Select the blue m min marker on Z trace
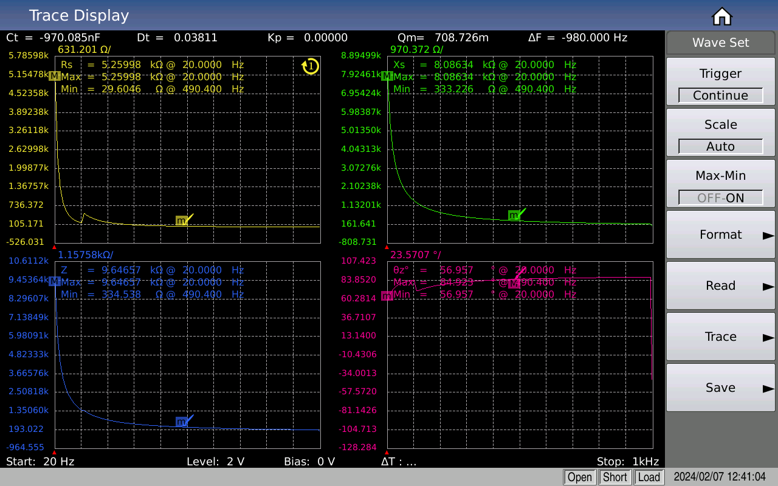This screenshot has width=778, height=486. (x=181, y=422)
